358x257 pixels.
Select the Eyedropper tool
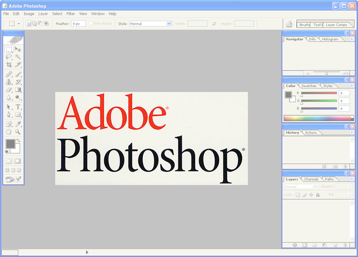point(18,124)
